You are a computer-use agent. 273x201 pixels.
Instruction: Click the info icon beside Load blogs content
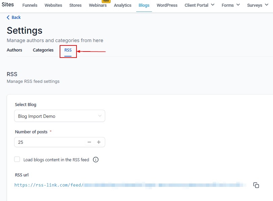pyautogui.click(x=96, y=160)
